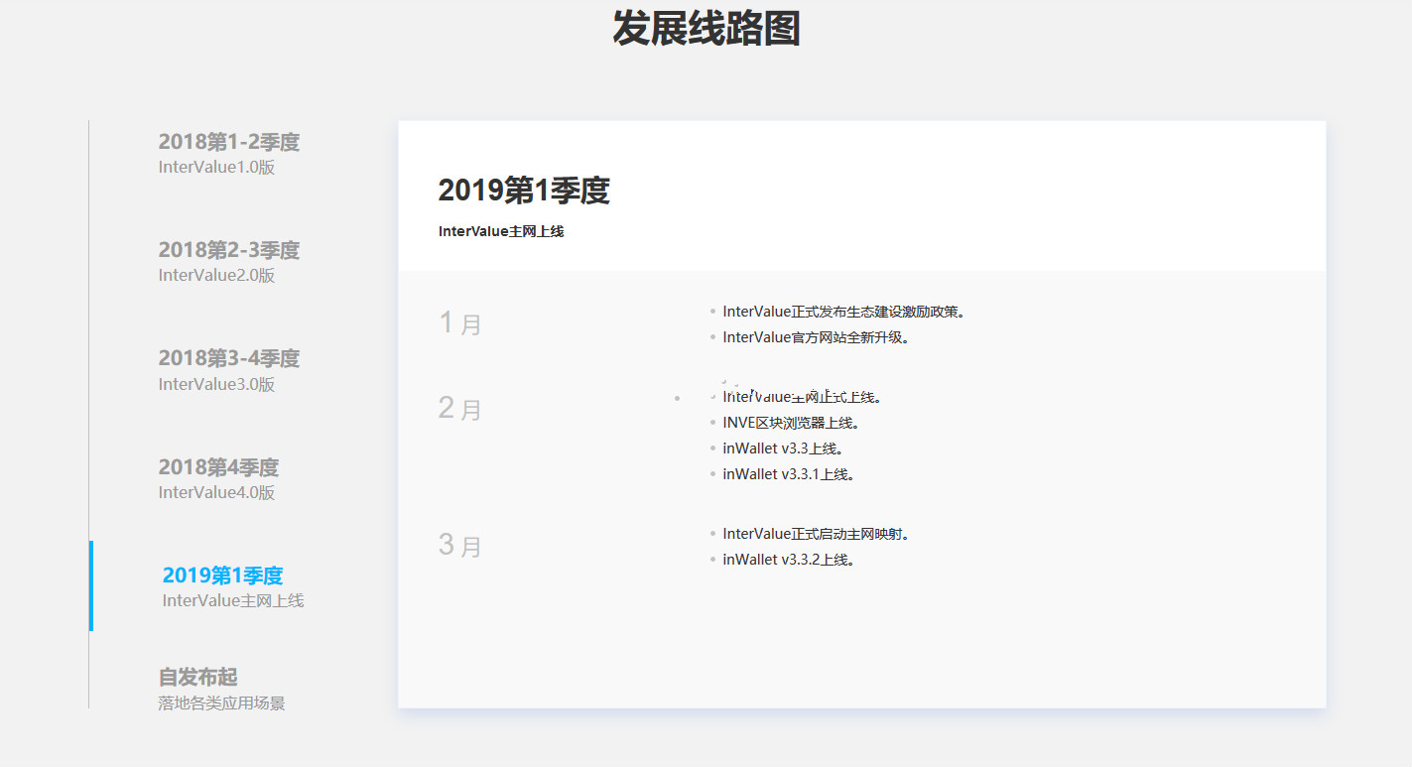Click the 2月 month label
The width and height of the screenshot is (1412, 767).
pyautogui.click(x=460, y=409)
